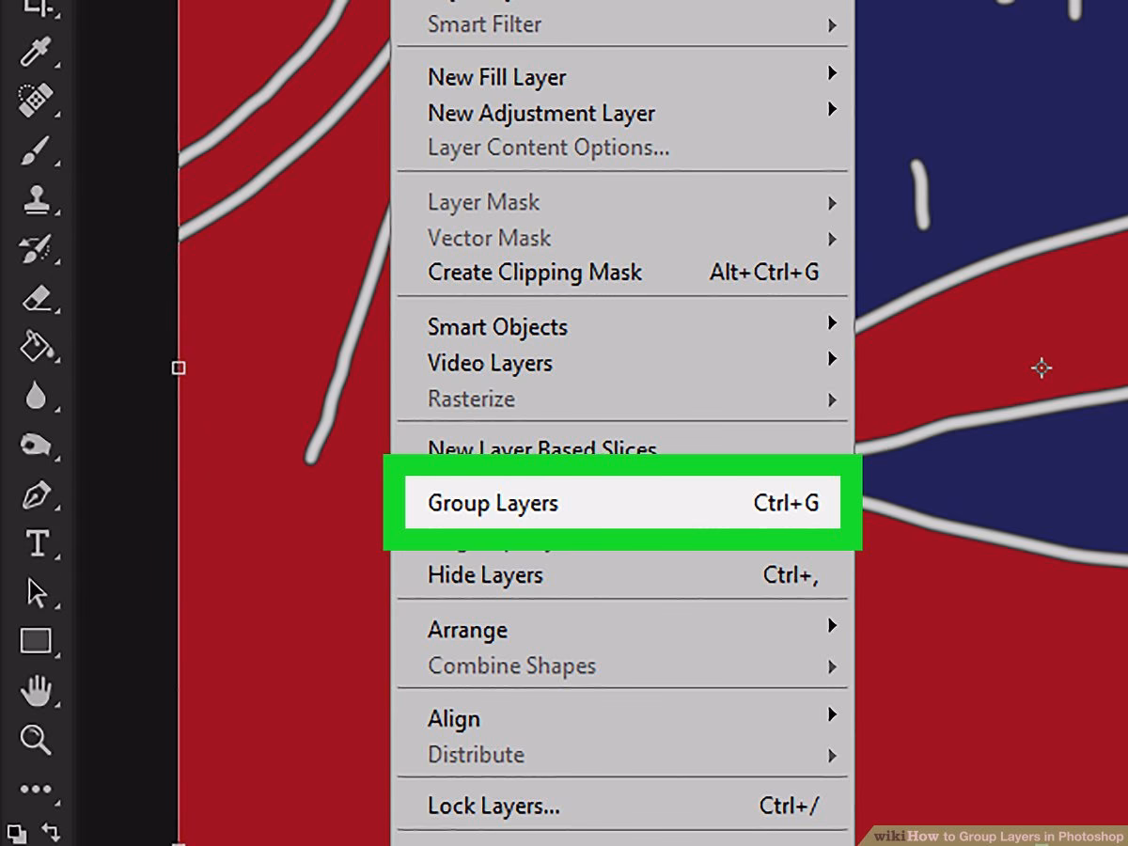Screen dimensions: 1128x846
Task: Open the Smart Objects submenu
Action: pyautogui.click(x=498, y=326)
